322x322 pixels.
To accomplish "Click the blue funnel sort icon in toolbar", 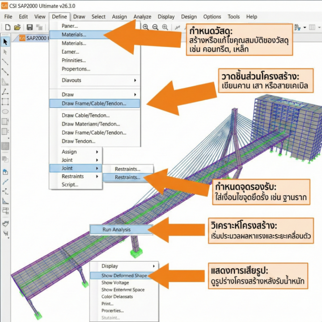I will 297,27.
